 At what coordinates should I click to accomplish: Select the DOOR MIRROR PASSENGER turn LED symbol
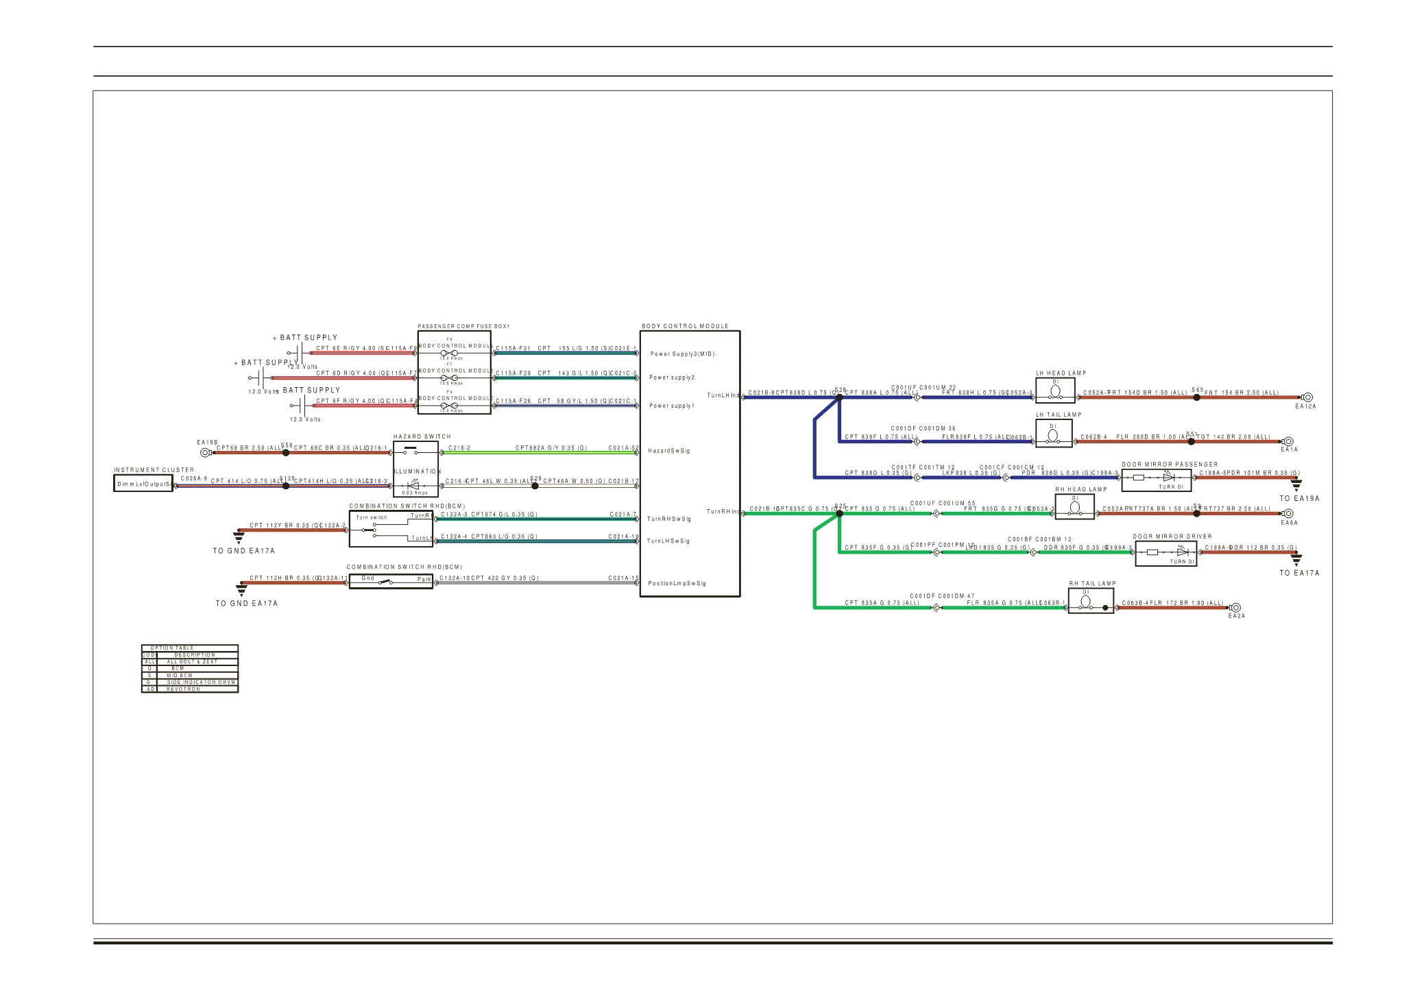point(1168,478)
